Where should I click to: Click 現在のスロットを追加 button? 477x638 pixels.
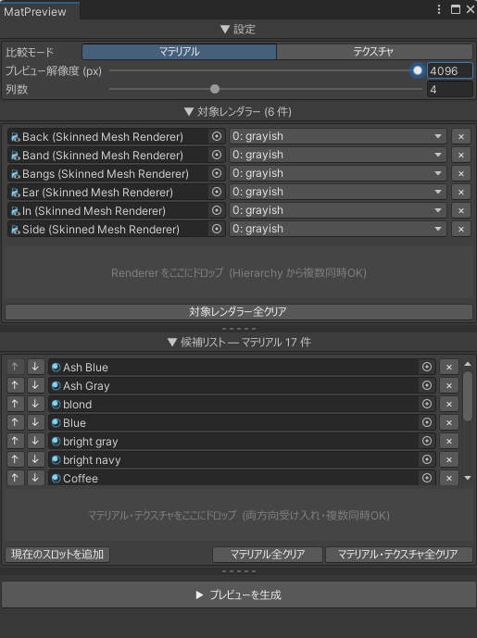point(57,554)
